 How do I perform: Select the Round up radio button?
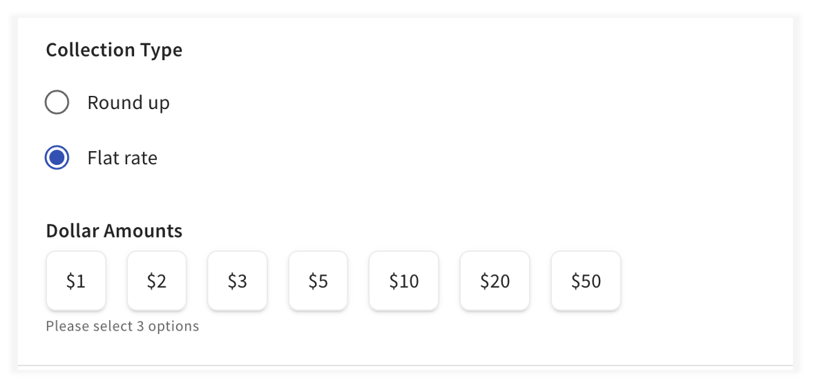pos(57,103)
